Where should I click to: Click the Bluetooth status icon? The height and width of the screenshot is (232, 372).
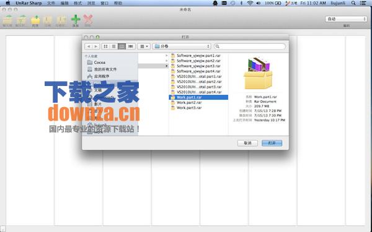(x=242, y=3)
